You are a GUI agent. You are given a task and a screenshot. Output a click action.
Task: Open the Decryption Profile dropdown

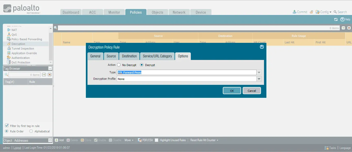pyautogui.click(x=259, y=79)
